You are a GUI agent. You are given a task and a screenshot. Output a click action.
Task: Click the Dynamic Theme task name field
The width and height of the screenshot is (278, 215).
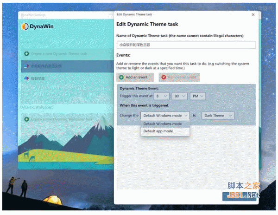(x=186, y=45)
